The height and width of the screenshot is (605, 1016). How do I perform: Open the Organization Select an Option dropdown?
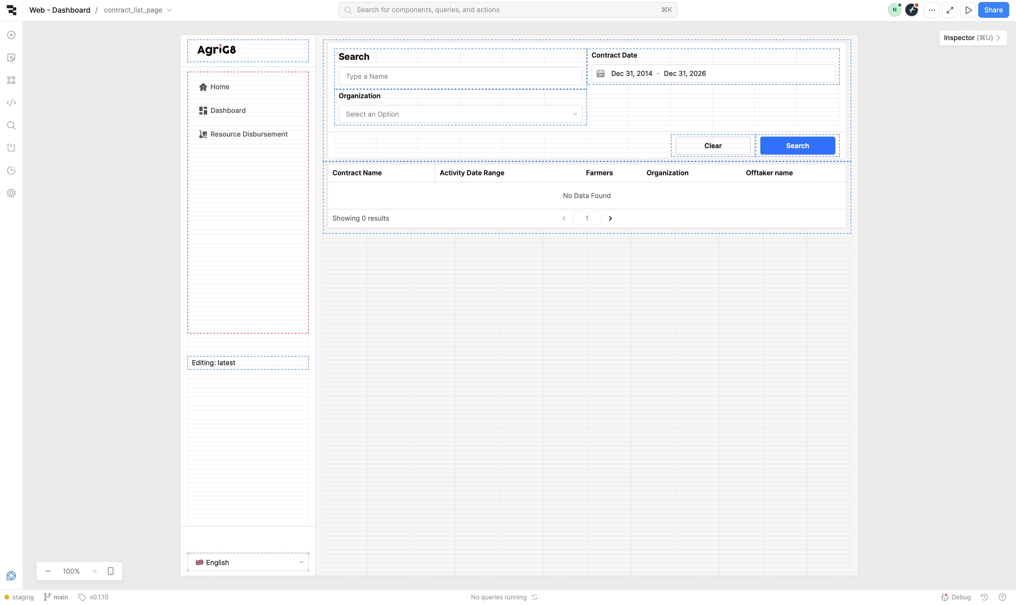[x=460, y=114]
